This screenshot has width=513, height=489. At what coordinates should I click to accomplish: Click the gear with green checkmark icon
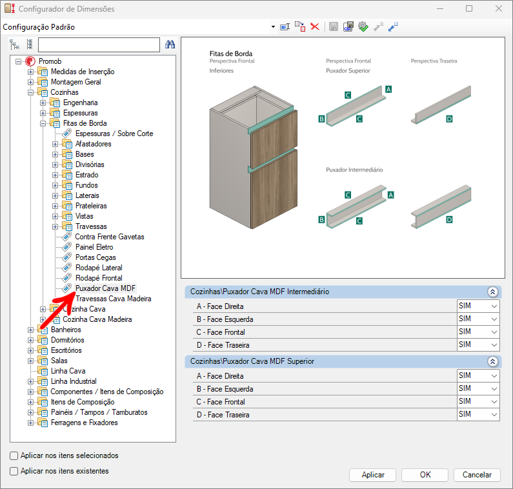click(363, 26)
